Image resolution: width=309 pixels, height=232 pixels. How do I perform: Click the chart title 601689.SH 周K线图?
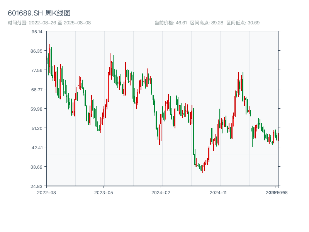(39, 14)
